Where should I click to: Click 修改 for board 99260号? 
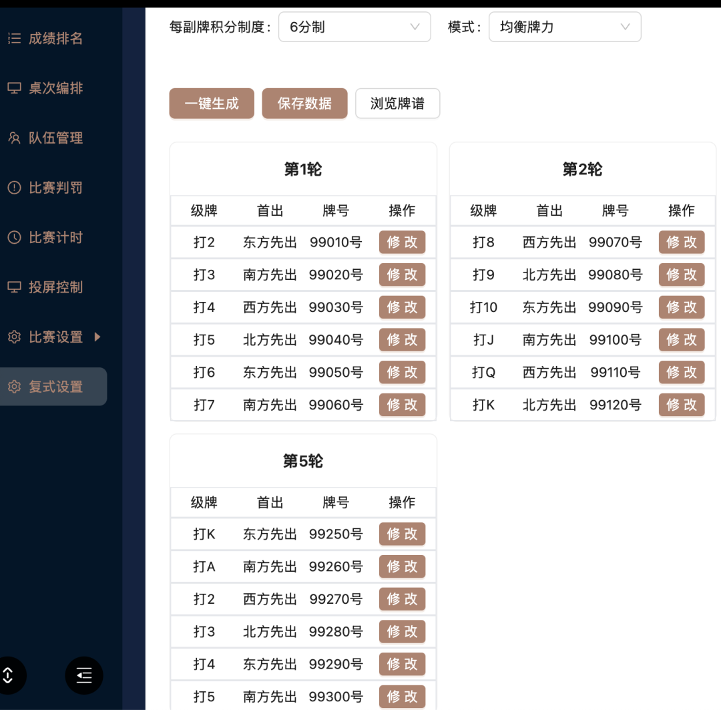[x=402, y=566]
